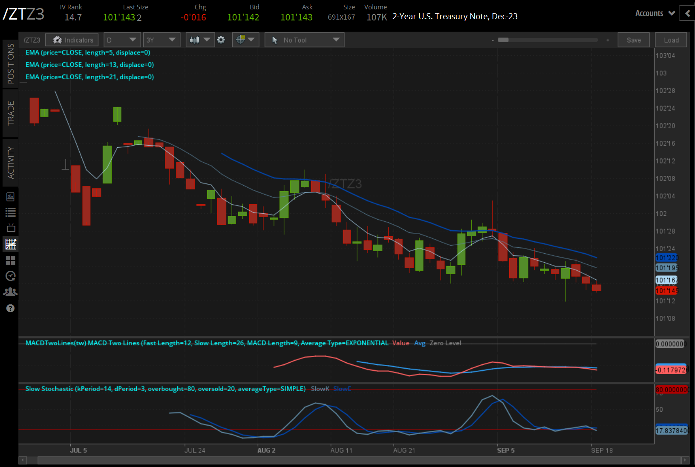Click the red last price bubble on axis
This screenshot has height=467, width=695.
[x=667, y=291]
